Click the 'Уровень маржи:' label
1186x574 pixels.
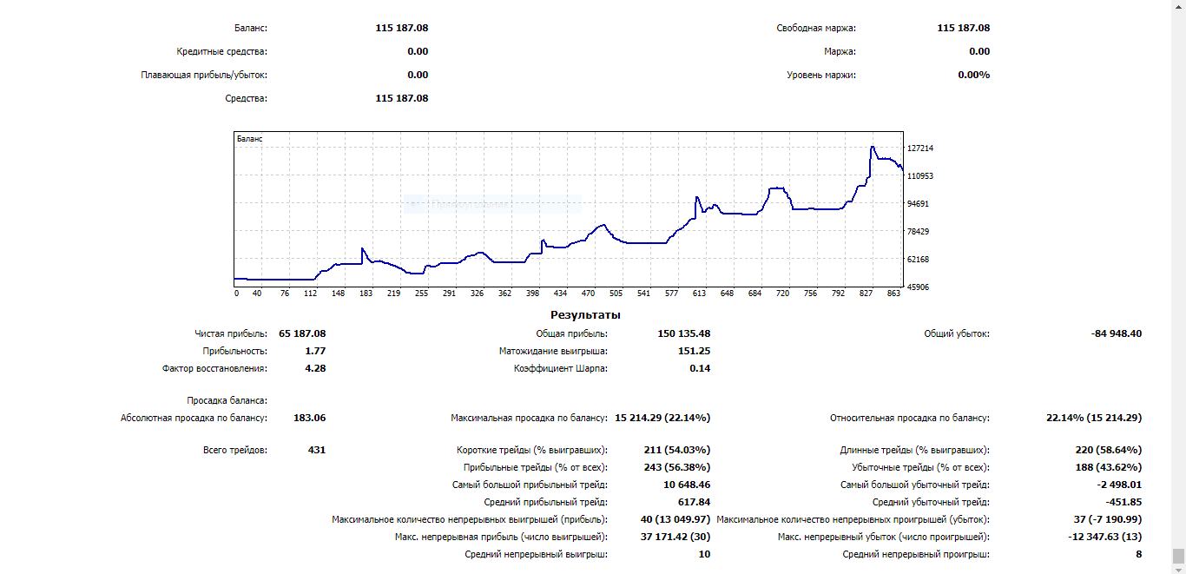point(821,75)
